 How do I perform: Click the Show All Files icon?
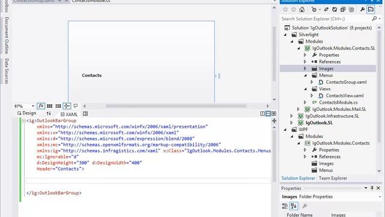(x=351, y=10)
